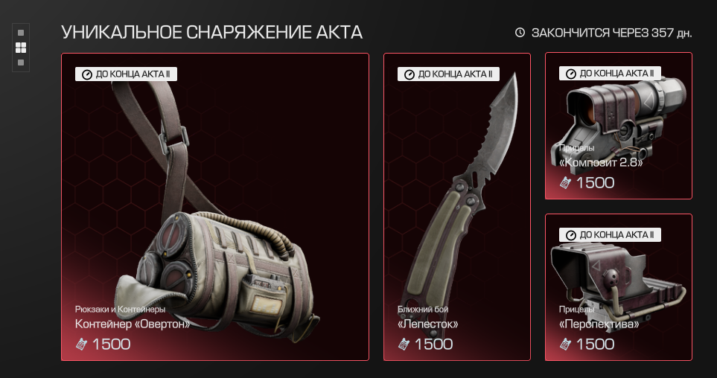This screenshot has height=378, width=717.
Task: Click the currency icon under «Композит 2.8»
Action: coord(565,183)
